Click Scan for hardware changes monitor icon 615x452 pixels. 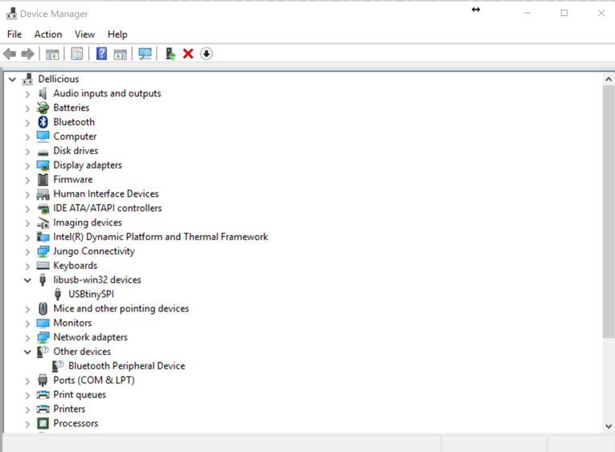coord(145,54)
